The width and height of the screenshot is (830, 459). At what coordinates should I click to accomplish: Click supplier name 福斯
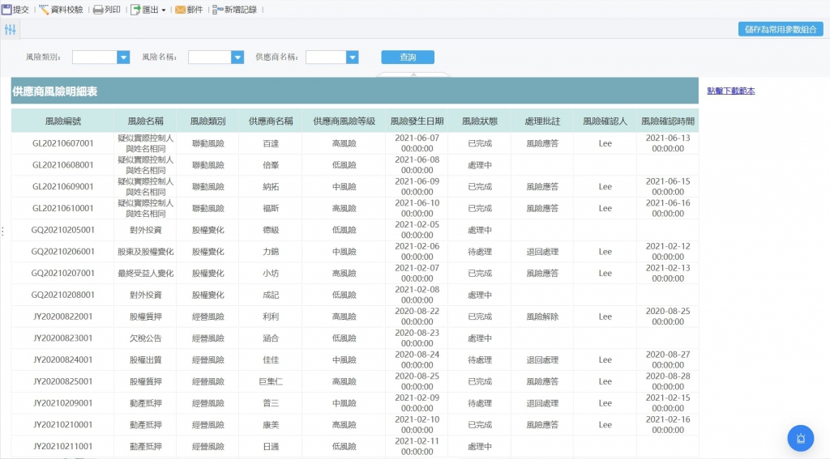[x=271, y=208]
